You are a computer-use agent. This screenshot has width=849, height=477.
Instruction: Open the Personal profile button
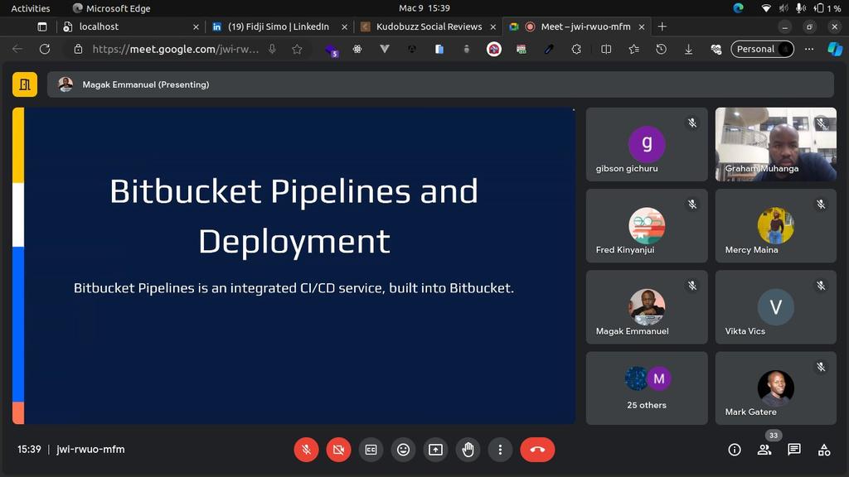tap(763, 49)
